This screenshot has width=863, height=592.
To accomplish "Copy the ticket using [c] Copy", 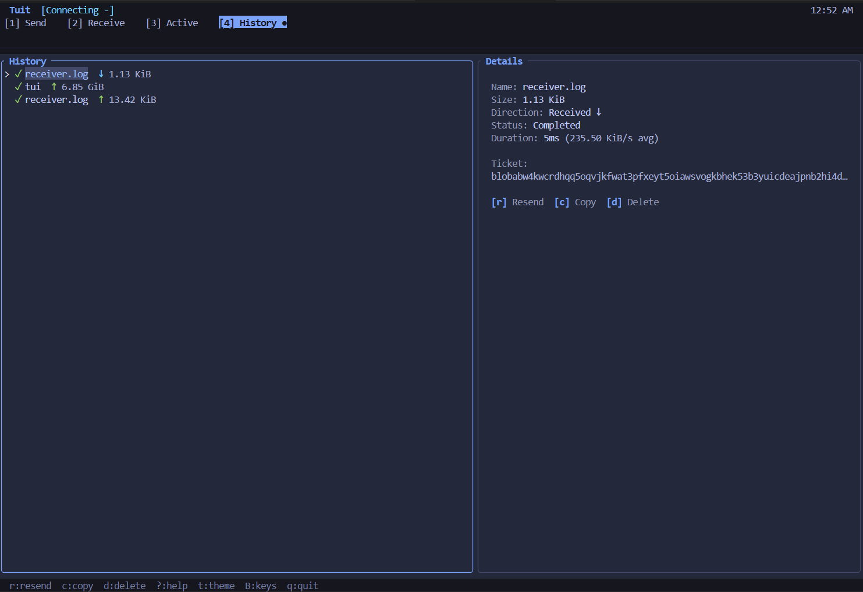I will pos(575,202).
